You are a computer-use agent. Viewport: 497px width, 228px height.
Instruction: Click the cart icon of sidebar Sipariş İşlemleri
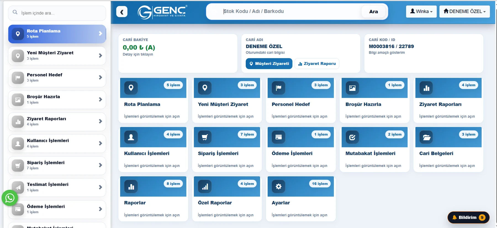18,166
